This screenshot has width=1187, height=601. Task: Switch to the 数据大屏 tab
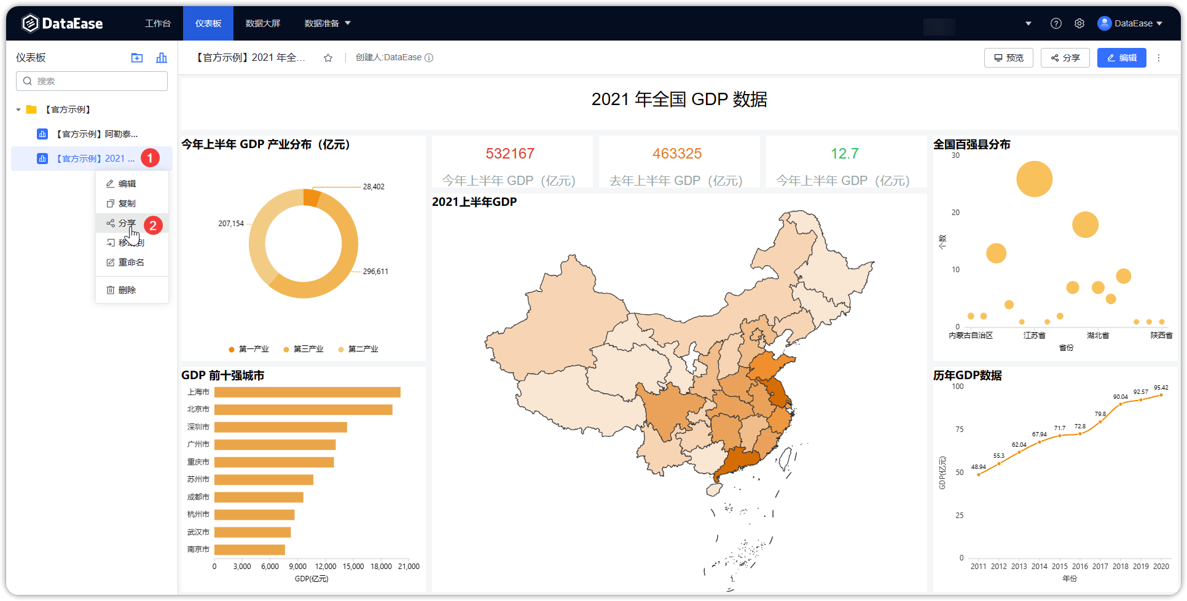point(262,23)
